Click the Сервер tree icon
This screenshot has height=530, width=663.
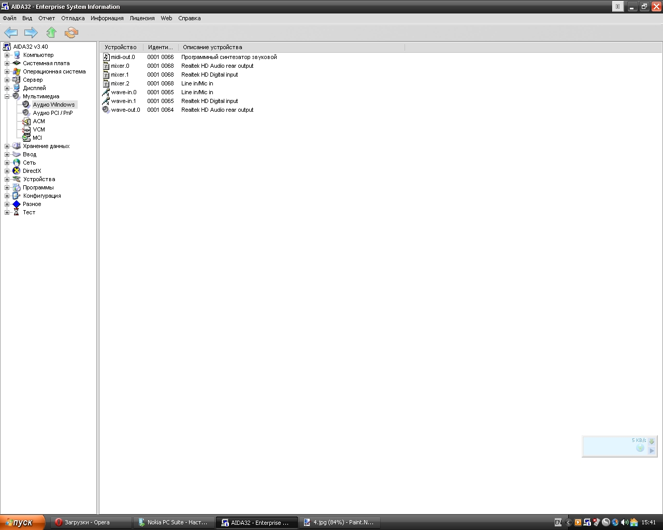click(x=17, y=80)
